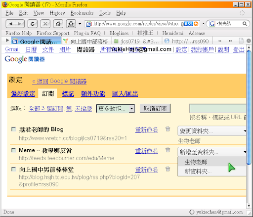
Task: Open the 新增至資料夾... dropdown
Action: pyautogui.click(x=212, y=152)
